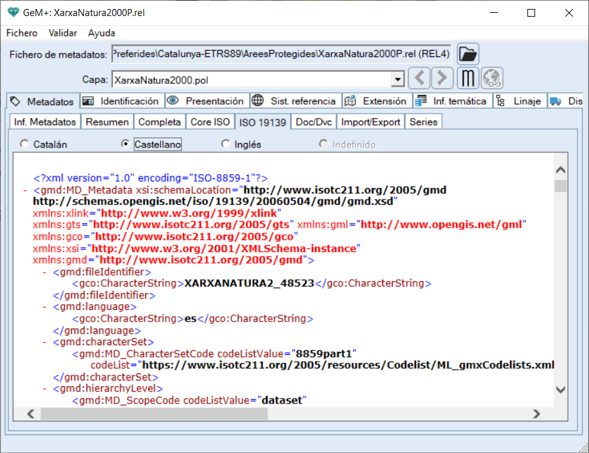Select the Inglés language radio button
Image resolution: width=589 pixels, height=453 pixels.
tap(225, 144)
